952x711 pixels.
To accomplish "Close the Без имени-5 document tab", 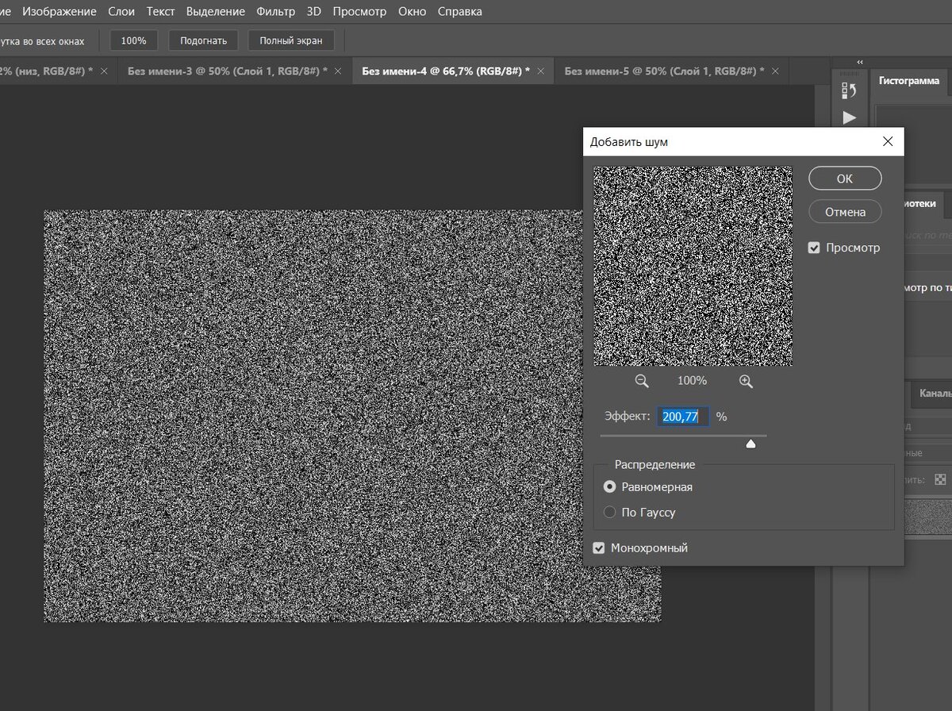I will pyautogui.click(x=775, y=71).
